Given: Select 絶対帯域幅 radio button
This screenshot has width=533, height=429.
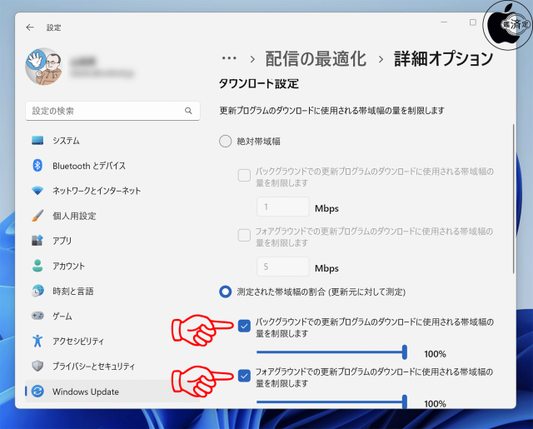Looking at the screenshot, I should point(226,141).
